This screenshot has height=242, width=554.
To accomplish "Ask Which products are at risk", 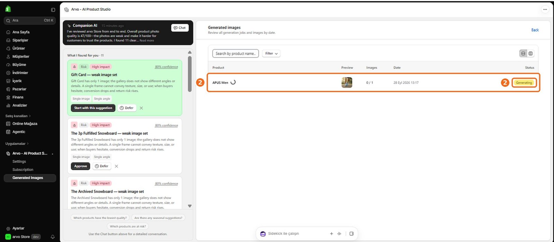I will [x=128, y=226].
